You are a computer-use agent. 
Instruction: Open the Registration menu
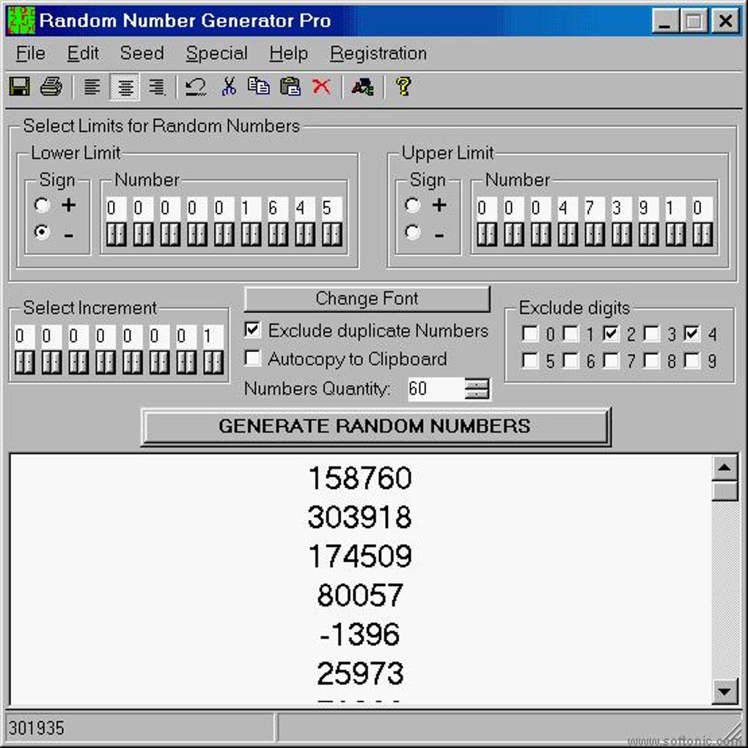point(378,53)
